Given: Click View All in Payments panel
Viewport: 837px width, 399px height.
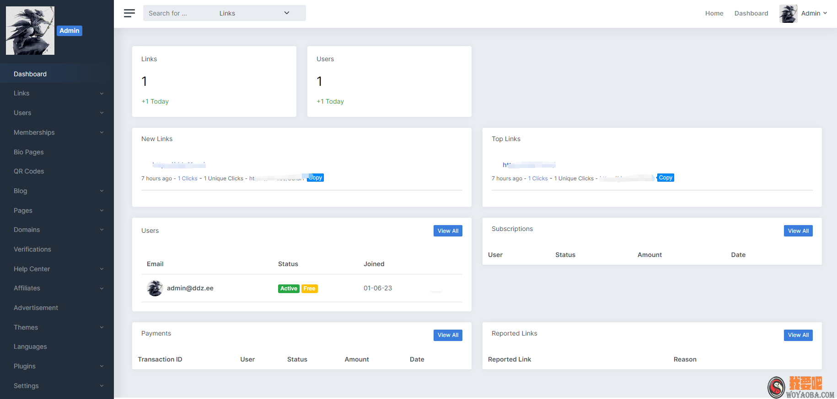Looking at the screenshot, I should (448, 335).
